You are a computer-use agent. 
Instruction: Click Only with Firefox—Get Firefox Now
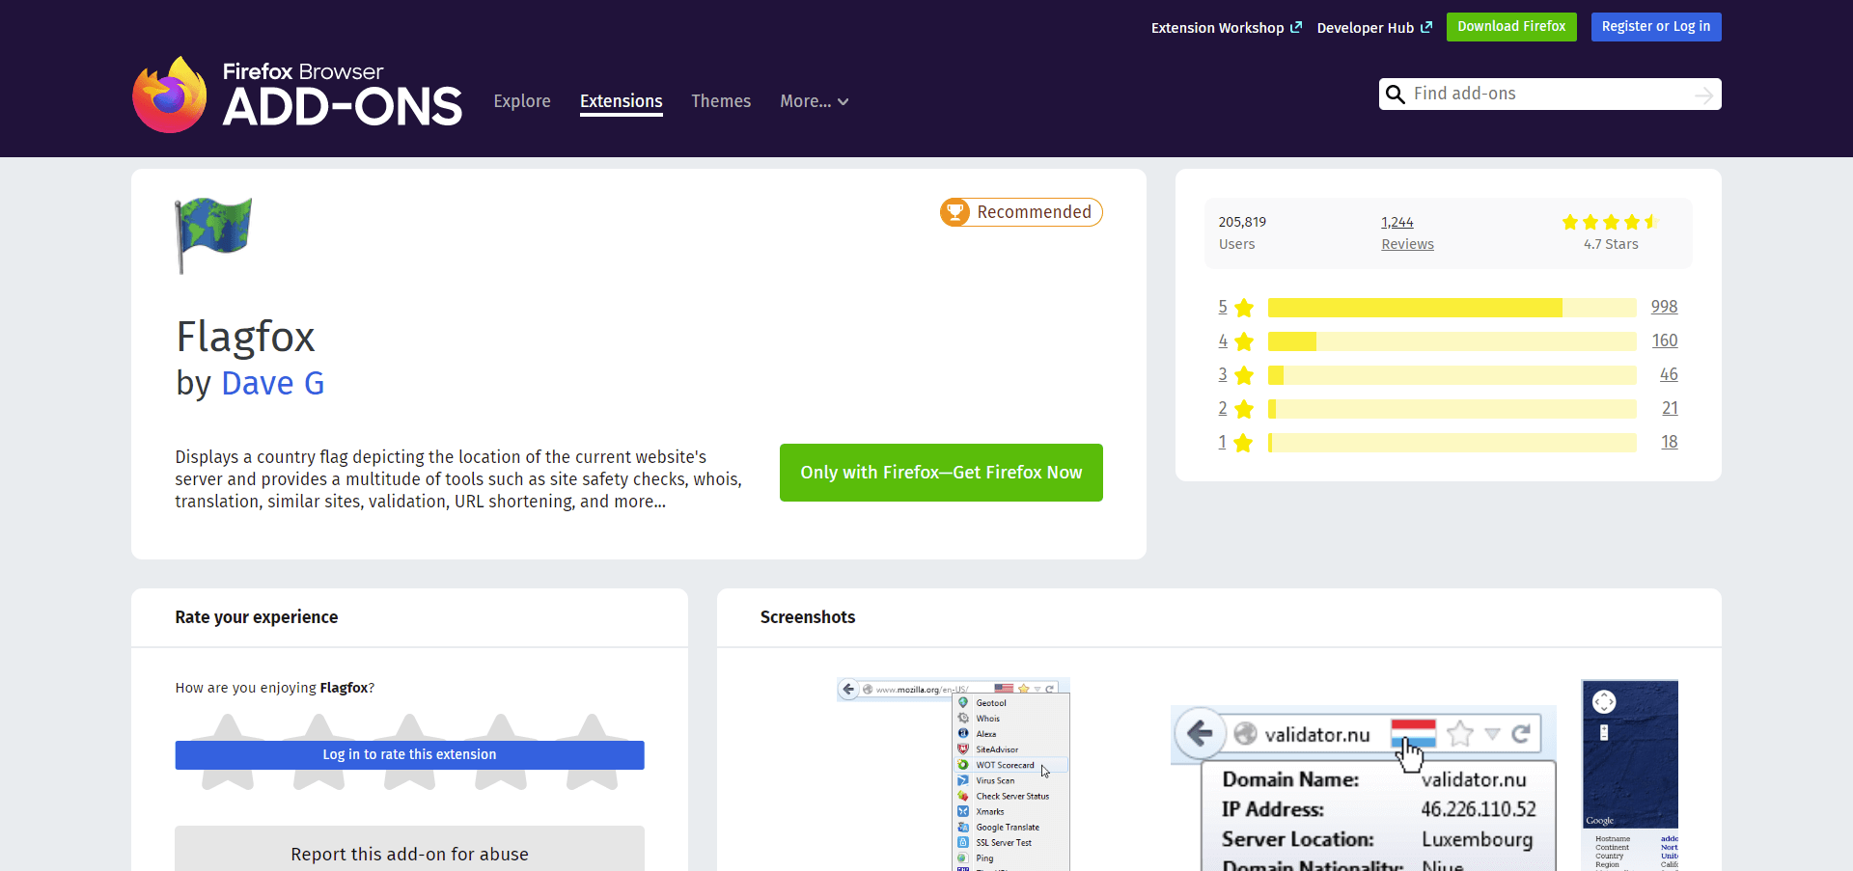941,473
